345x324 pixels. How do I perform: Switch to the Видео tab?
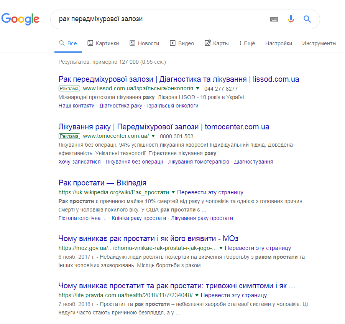click(182, 43)
